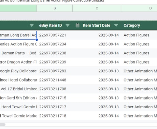This screenshot has height=129, width=157.
Task: Select start date in row 226973211708
Action: 97,89
